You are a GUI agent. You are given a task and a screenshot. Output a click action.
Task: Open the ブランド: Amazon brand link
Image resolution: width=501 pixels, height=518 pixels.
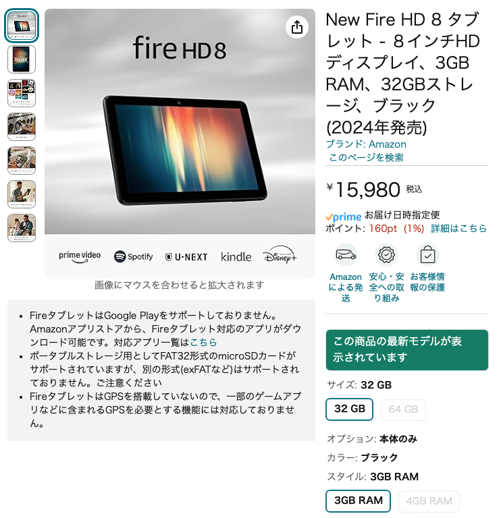click(x=366, y=144)
